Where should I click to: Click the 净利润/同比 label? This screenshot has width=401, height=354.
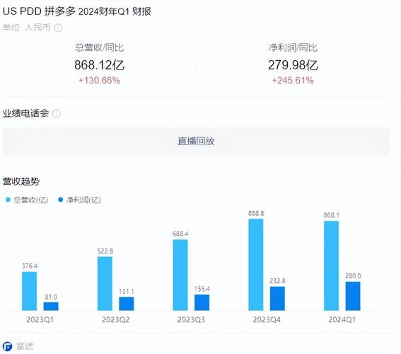pos(293,47)
